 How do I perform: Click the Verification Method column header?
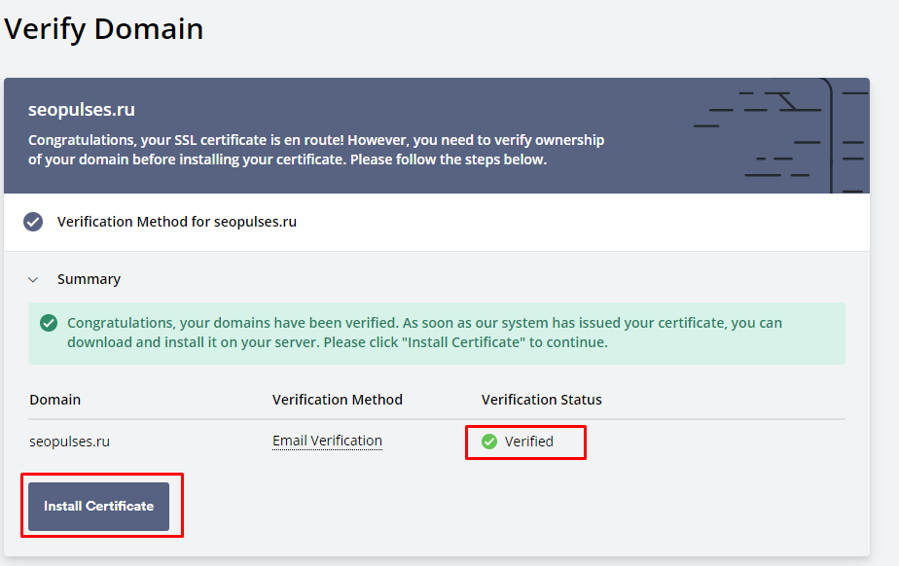coord(337,400)
